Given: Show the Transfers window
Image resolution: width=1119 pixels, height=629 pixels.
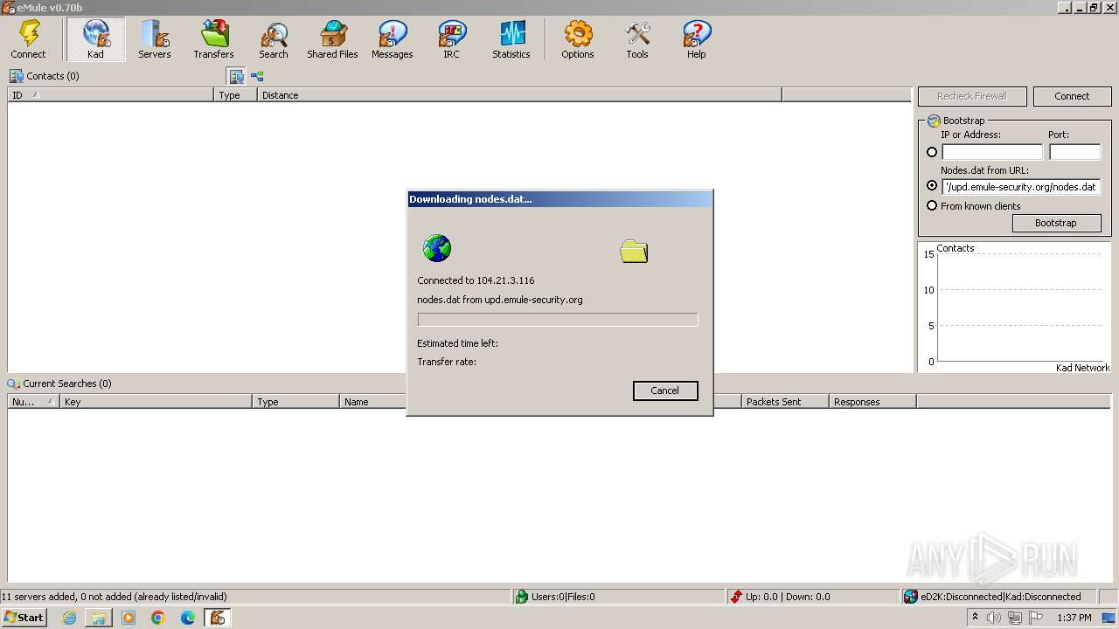Looking at the screenshot, I should coord(214,39).
